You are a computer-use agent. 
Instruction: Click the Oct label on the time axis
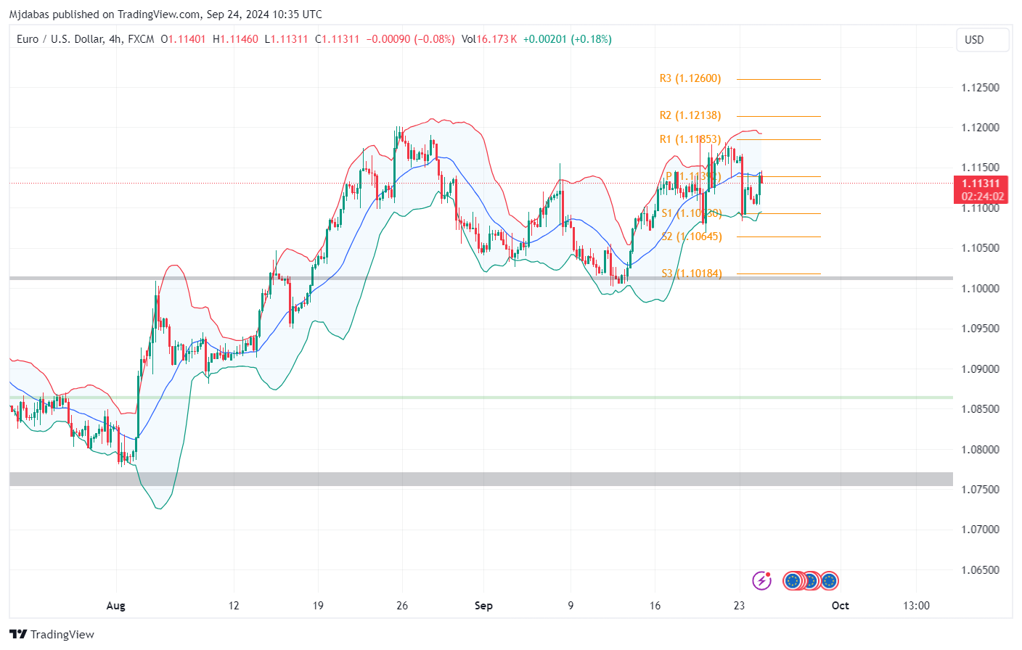point(840,606)
